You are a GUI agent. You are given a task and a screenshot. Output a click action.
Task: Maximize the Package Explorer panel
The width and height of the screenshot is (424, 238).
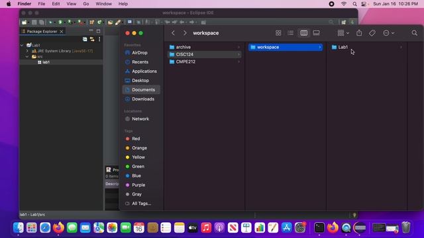point(99,31)
